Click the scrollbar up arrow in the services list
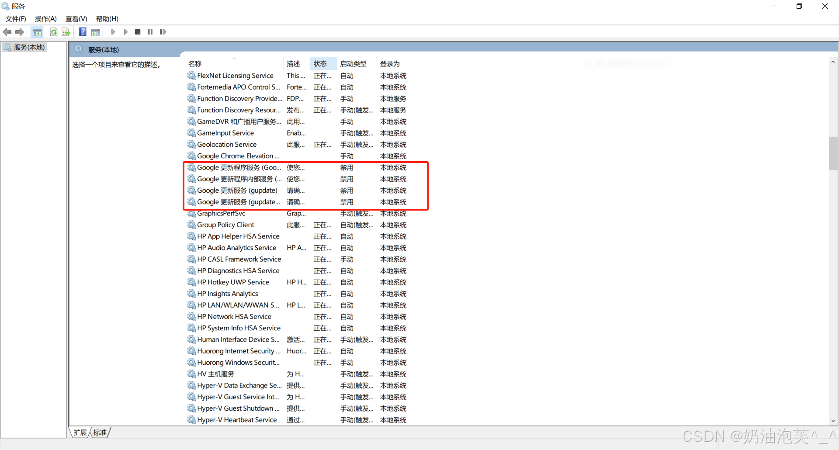 pos(833,62)
